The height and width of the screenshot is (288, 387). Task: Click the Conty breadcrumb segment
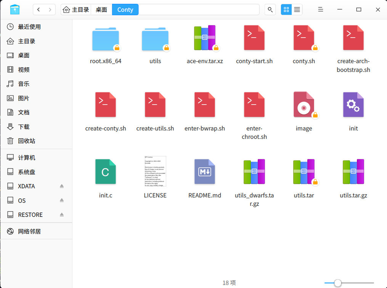click(125, 10)
